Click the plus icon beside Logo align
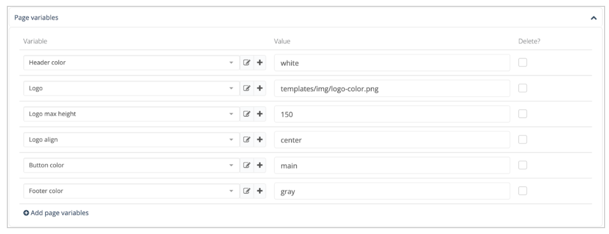This screenshot has width=609, height=234. pos(260,139)
